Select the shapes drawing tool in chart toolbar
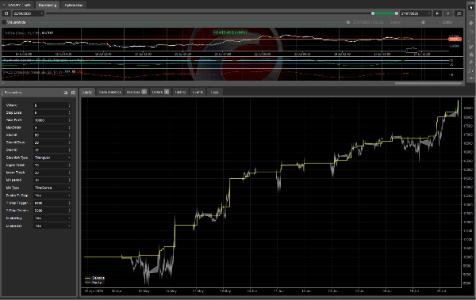This screenshot has width=476, height=300. tap(471, 55)
